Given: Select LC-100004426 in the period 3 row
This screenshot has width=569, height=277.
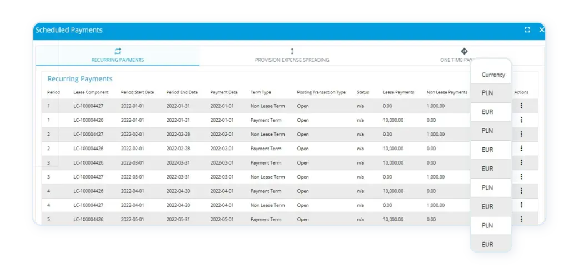Looking at the screenshot, I should [88, 162].
